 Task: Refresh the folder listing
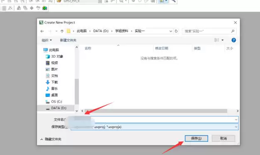176,31
